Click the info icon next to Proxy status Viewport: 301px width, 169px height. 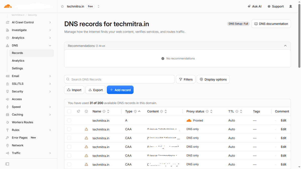coord(207,111)
